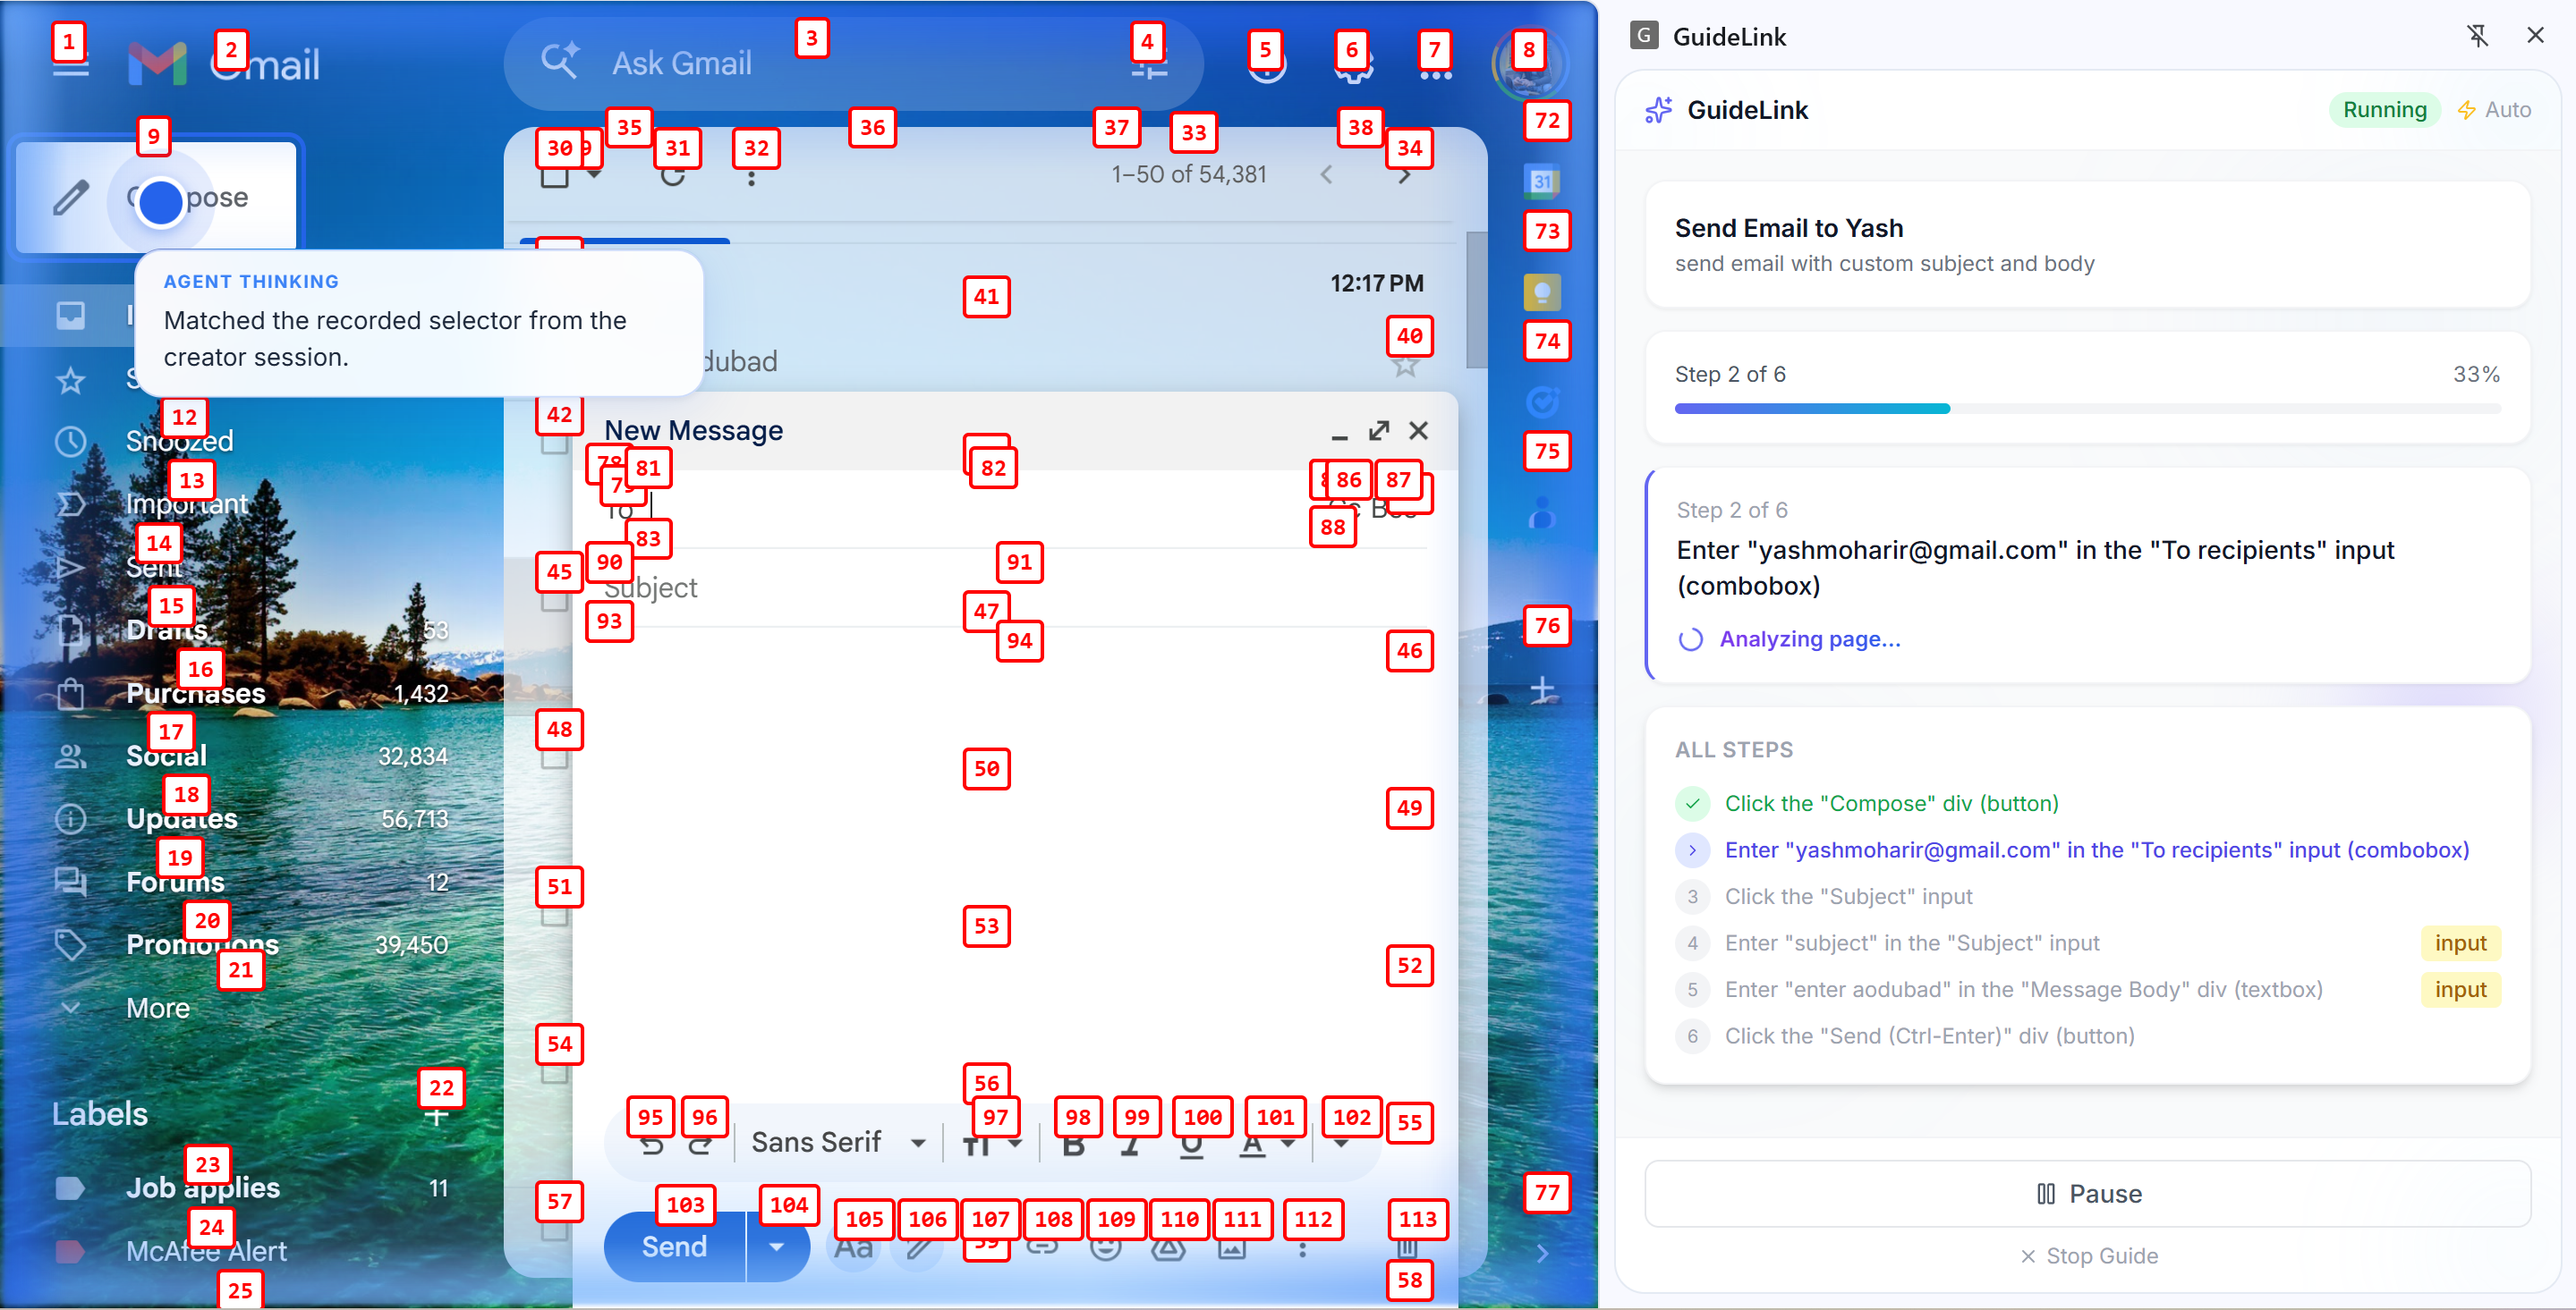Toggle the select-all emails checkbox
Image resolution: width=2576 pixels, height=1310 pixels.
554,177
